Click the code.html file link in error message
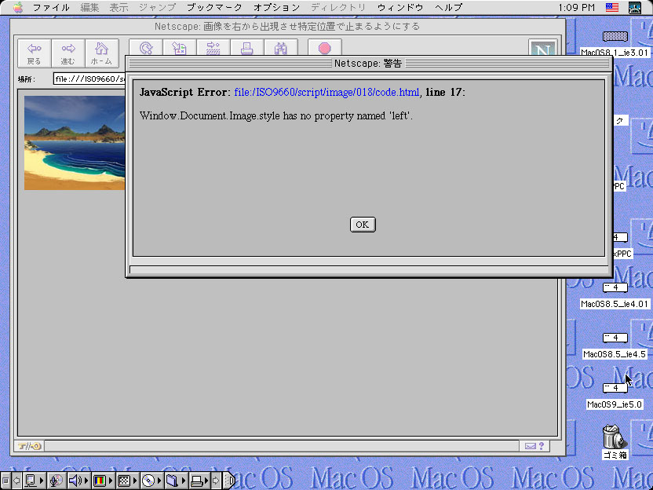Viewport: 653px width, 490px height. coord(326,93)
